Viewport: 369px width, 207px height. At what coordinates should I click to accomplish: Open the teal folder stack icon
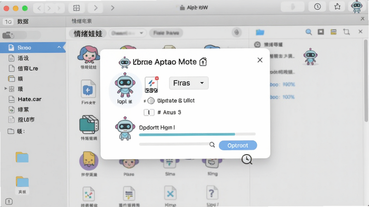click(89, 124)
